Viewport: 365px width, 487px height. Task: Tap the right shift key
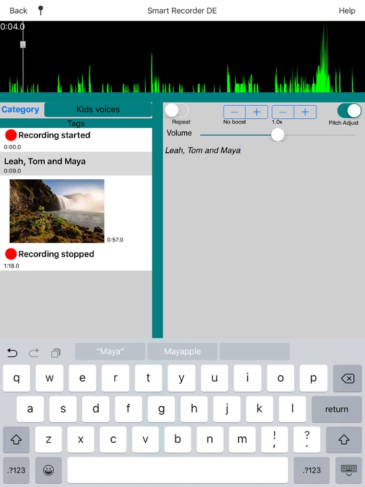[x=344, y=440]
